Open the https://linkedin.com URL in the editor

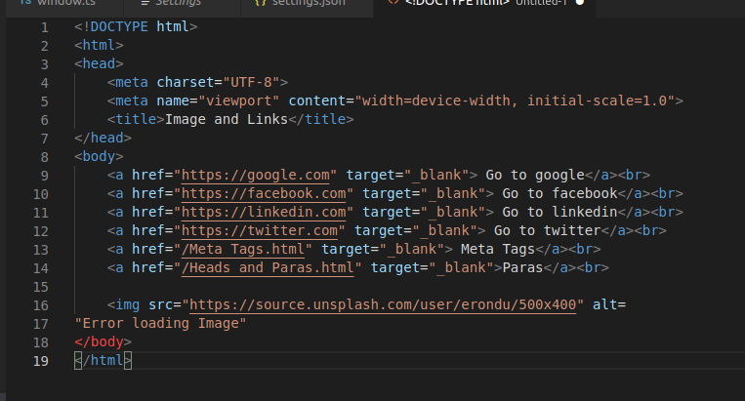click(264, 212)
